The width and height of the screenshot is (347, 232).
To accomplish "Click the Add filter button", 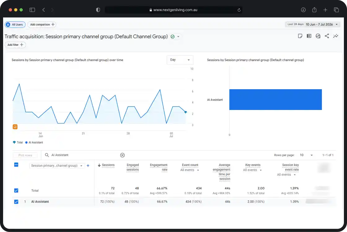I will click(x=15, y=45).
